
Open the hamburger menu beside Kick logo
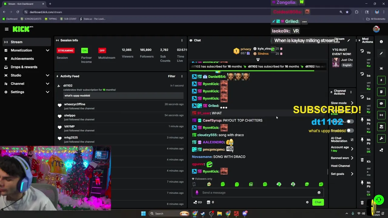click(7, 29)
